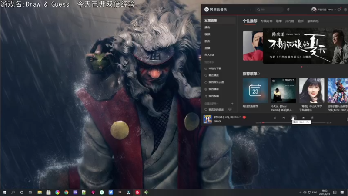
Task: Open listen-to-identify microphone icon
Action: [x=288, y=10]
